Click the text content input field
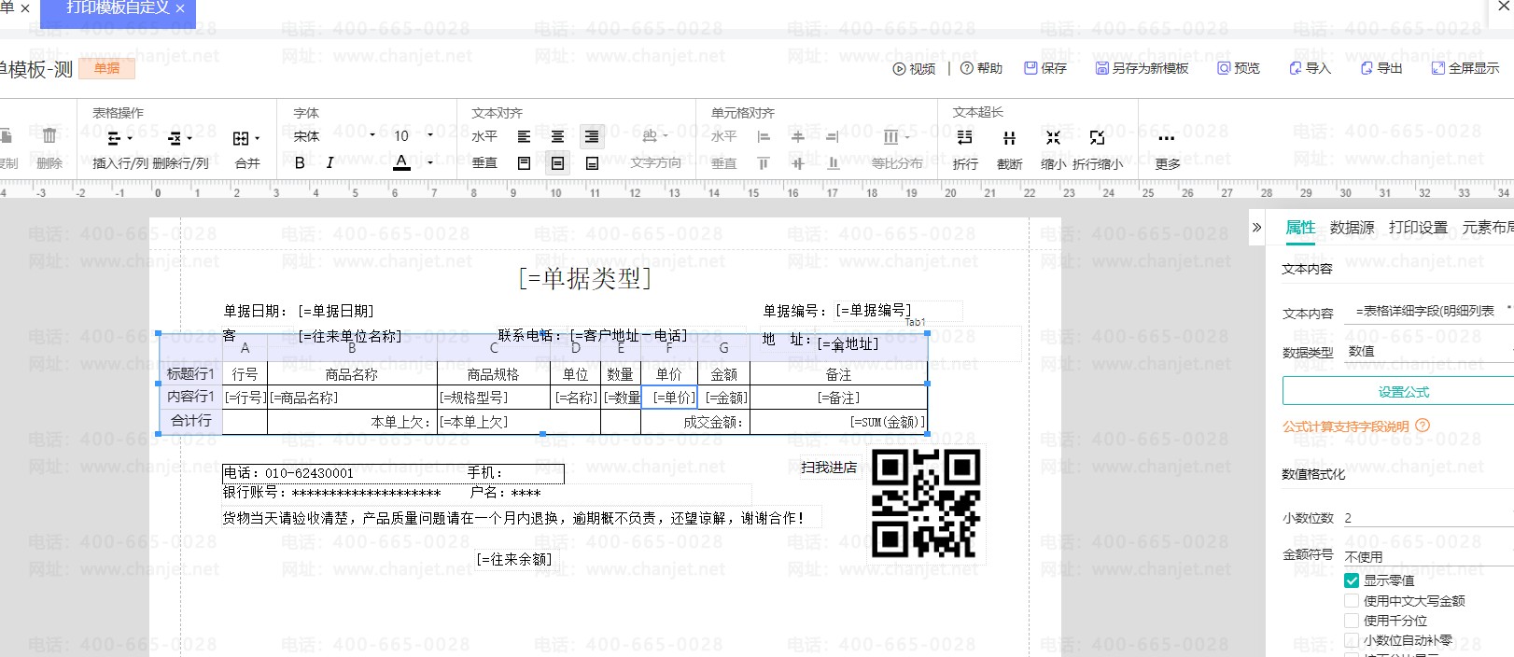Viewport: 1514px width, 657px height. pyautogui.click(x=1428, y=311)
